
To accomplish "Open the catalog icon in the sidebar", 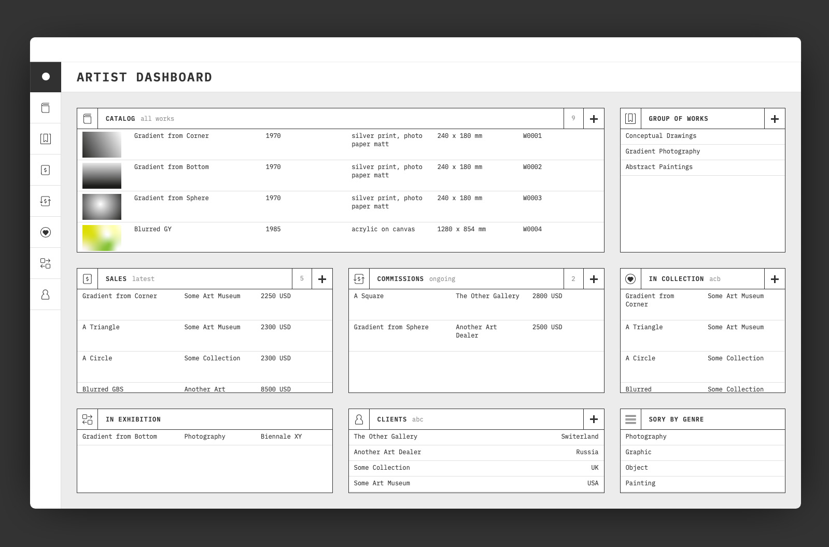I will point(46,108).
